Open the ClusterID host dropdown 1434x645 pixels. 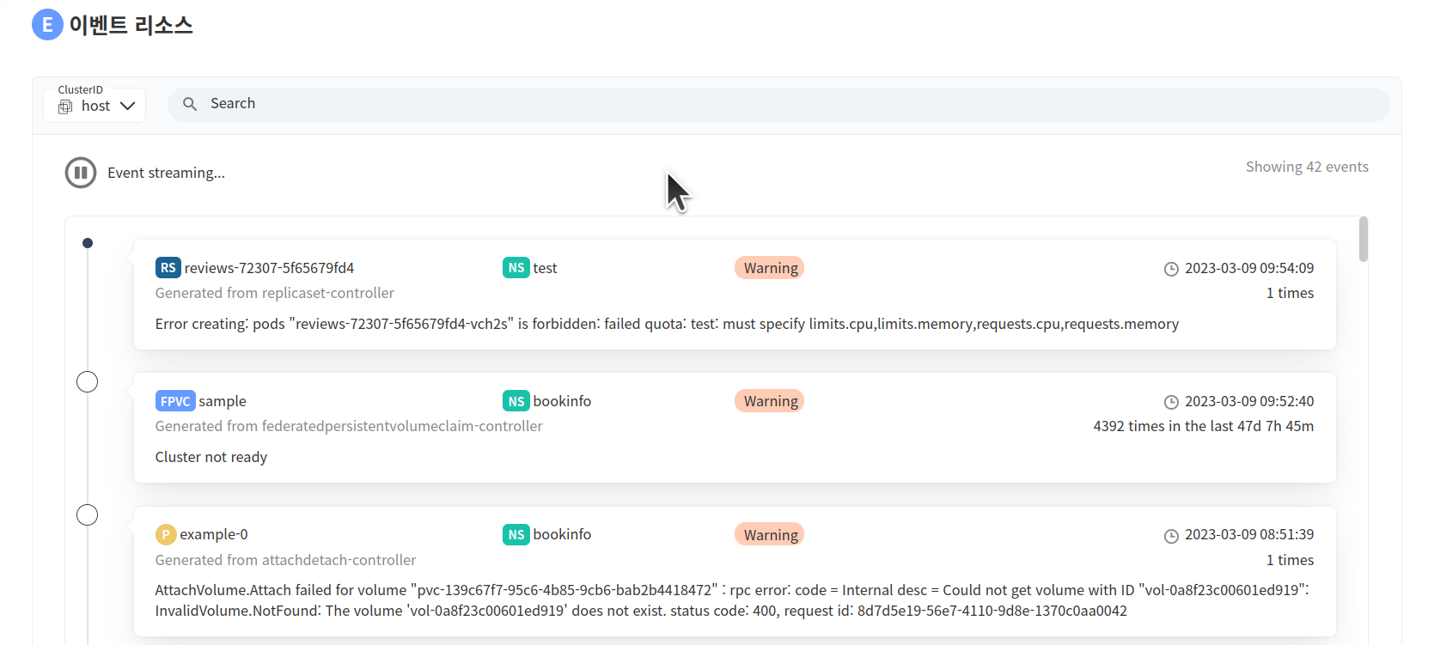pyautogui.click(x=95, y=105)
